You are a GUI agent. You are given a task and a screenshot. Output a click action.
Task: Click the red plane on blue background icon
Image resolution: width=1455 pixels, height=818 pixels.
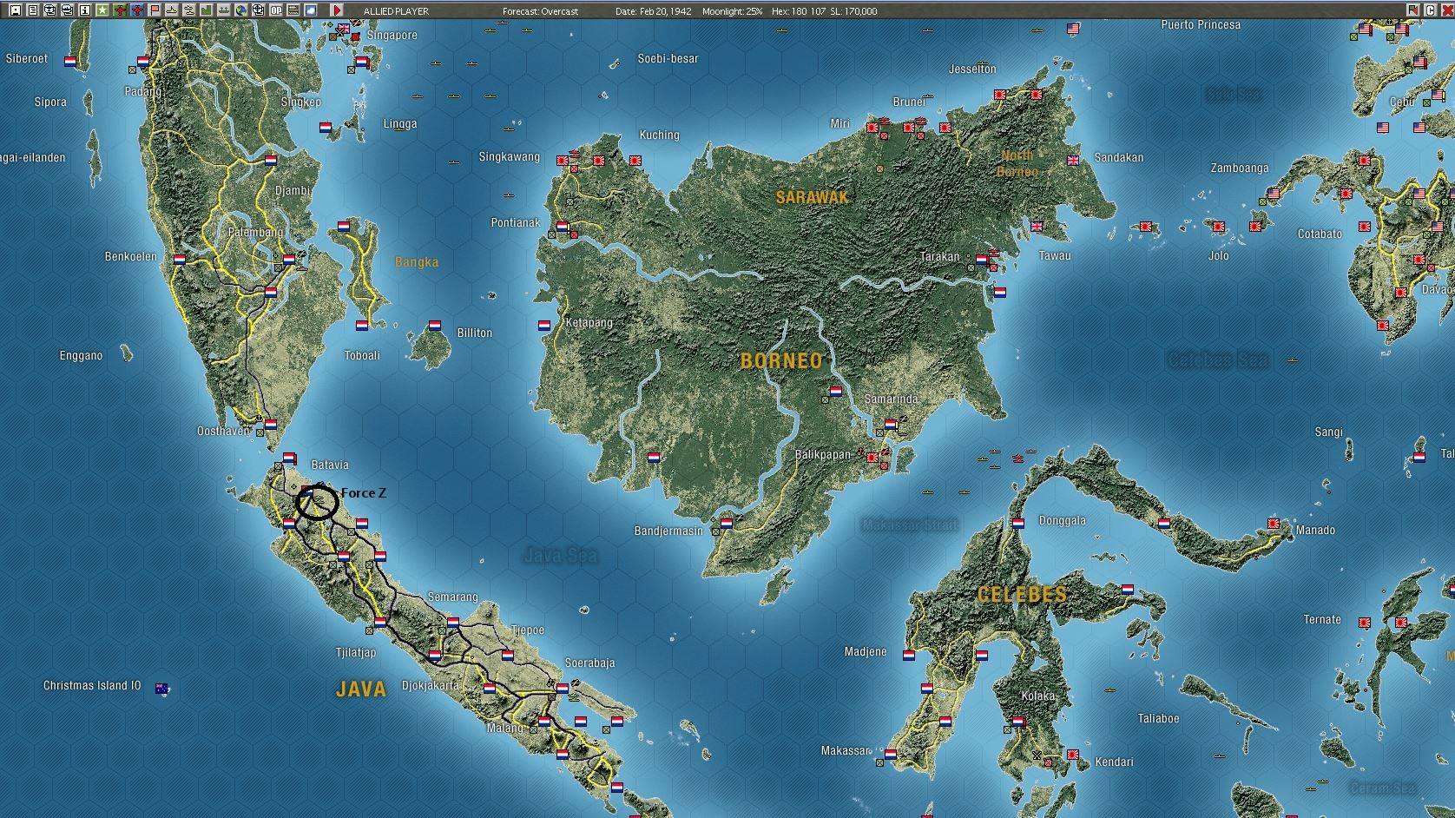(136, 10)
